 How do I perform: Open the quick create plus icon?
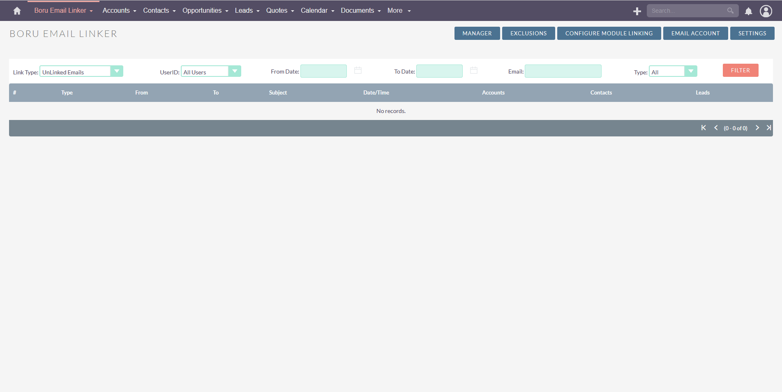click(637, 11)
